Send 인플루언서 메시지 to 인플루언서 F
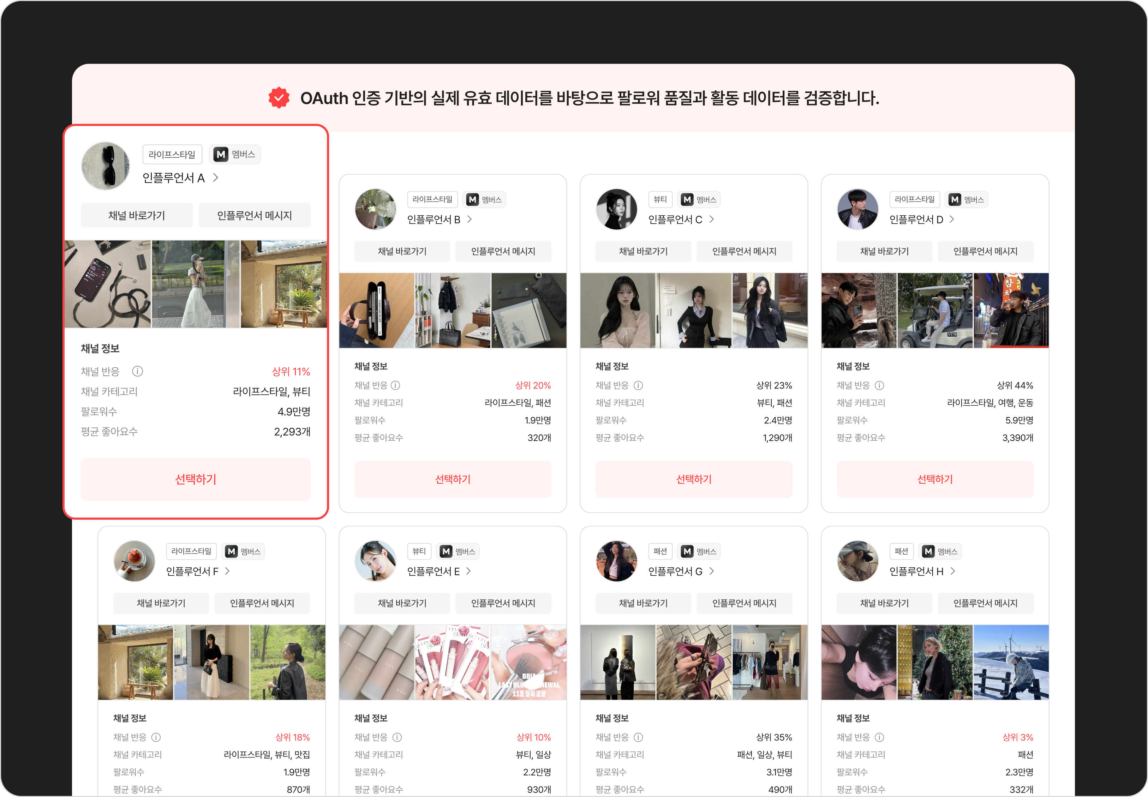 click(262, 603)
